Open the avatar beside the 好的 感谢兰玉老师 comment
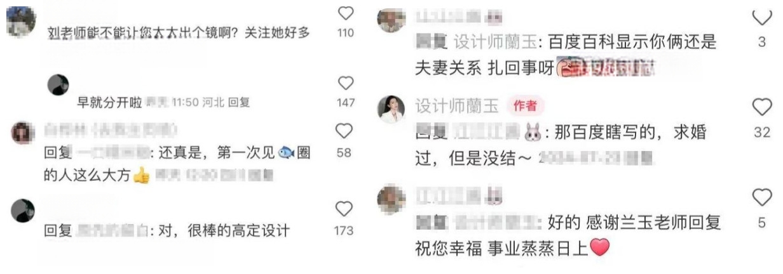This screenshot has width=783, height=274. pyautogui.click(x=391, y=199)
